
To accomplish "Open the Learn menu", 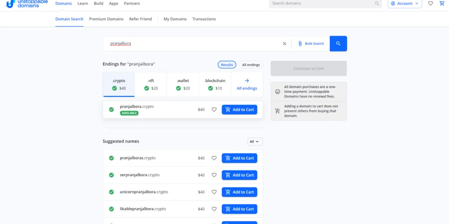I will pyautogui.click(x=83, y=3).
